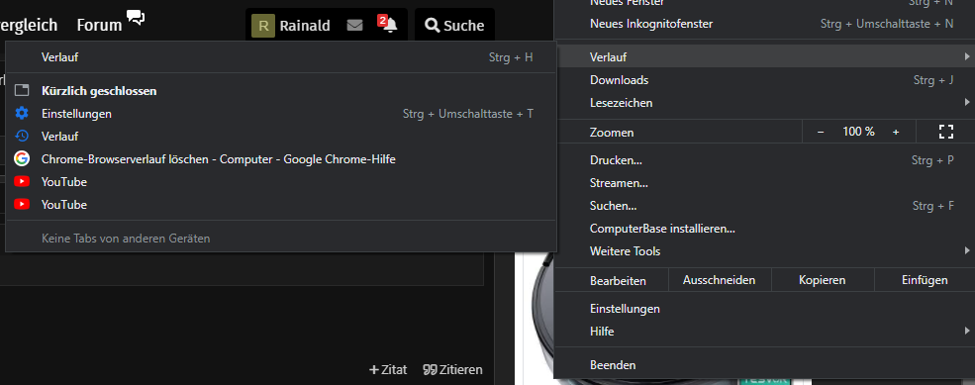Viewport: 975px width, 385px height.
Task: Open Einstellungen in Chrome main menu
Action: pos(764,309)
